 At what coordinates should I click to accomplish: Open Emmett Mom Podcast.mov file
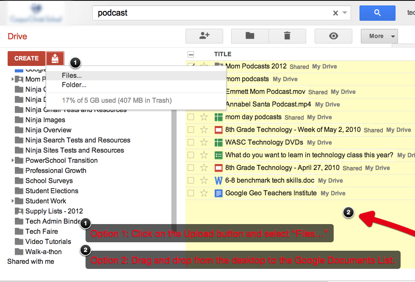pos(266,91)
